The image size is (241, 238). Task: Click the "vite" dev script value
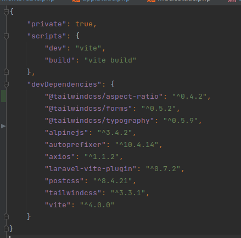(88, 48)
